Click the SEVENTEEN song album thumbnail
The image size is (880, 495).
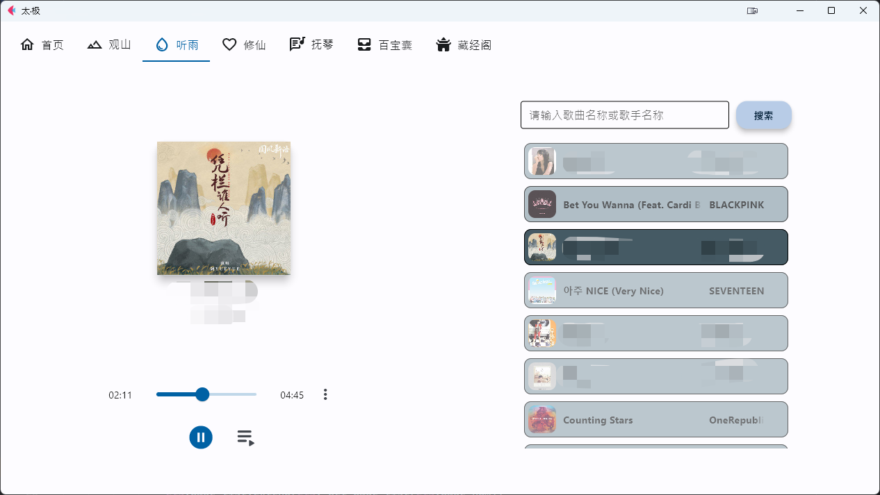tap(542, 290)
